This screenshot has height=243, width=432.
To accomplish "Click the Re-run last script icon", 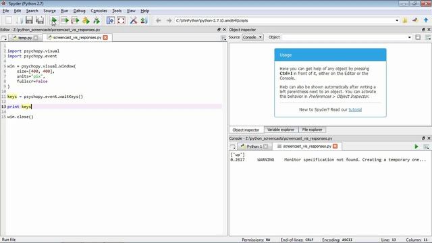I will [x=97, y=20].
